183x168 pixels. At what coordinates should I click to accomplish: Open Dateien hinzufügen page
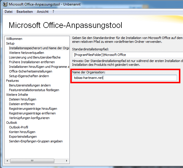click(23, 99)
